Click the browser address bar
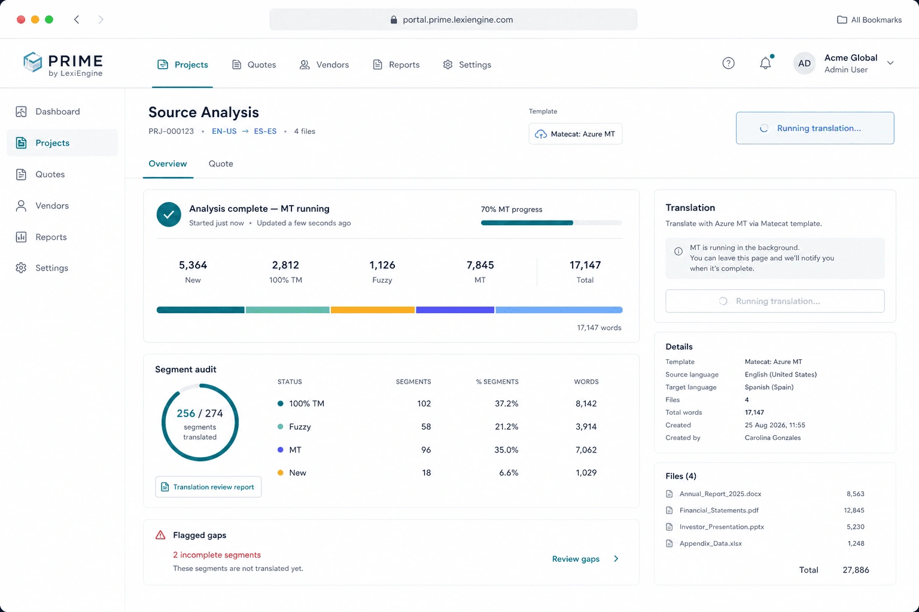The height and width of the screenshot is (612, 919). (453, 20)
